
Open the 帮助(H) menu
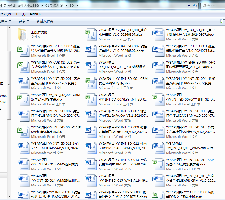(35, 14)
